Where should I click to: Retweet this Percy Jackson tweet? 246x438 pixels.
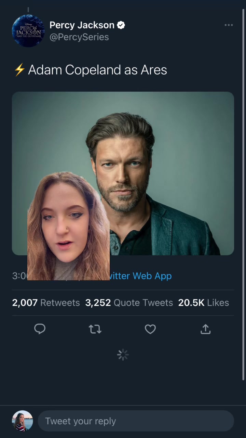95,329
